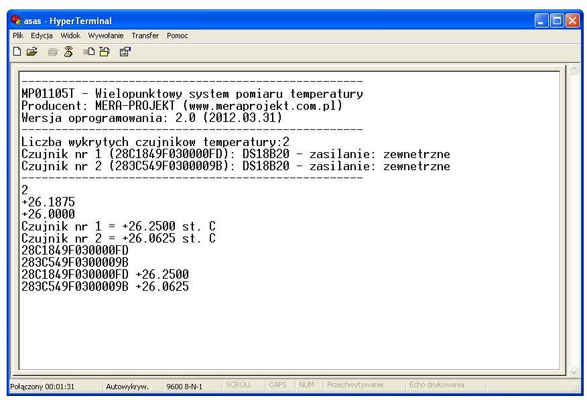Viewport: 587px width, 404px height.
Task: Open the Edycja menu
Action: 42,36
